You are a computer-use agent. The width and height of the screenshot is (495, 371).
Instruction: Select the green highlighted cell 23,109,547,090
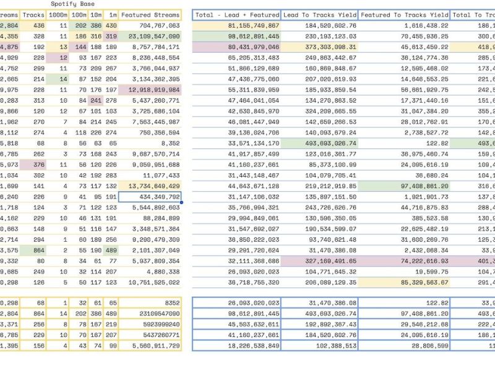[x=150, y=36]
